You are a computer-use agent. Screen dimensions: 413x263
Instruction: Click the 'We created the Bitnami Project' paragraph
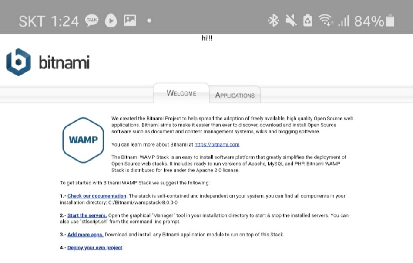click(x=232, y=125)
